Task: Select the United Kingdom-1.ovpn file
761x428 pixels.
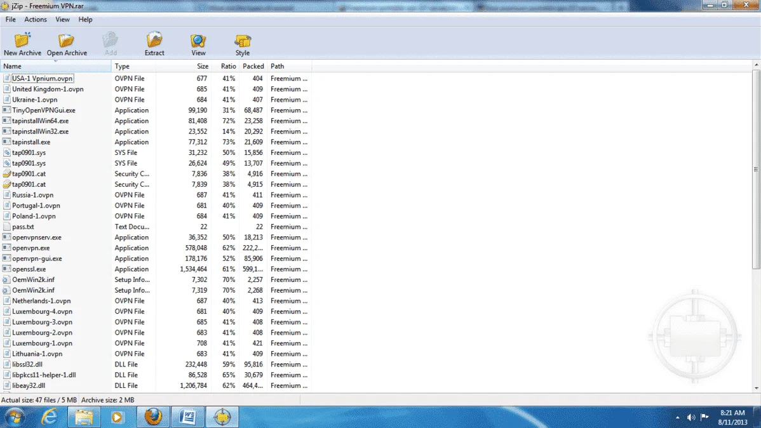Action: coord(48,89)
